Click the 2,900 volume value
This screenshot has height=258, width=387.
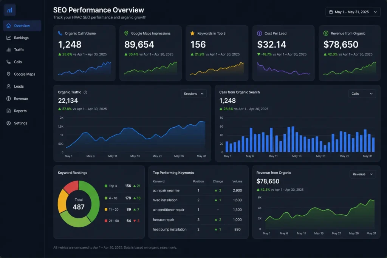point(237,190)
